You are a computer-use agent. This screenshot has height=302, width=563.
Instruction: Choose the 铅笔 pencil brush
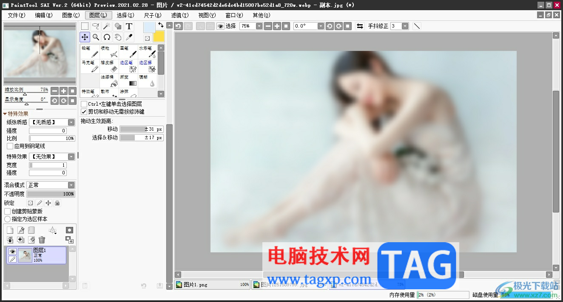click(x=90, y=52)
